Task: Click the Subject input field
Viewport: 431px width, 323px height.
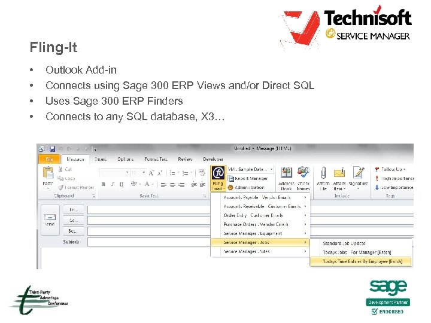Action: click(148, 242)
